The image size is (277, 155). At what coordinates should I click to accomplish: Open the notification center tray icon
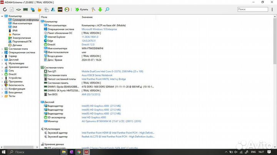[x=269, y=152]
